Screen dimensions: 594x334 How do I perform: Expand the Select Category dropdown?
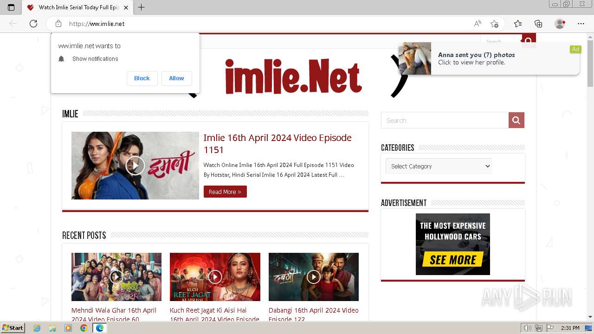pos(439,166)
